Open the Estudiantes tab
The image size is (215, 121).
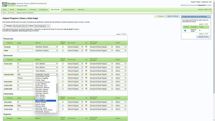point(43,9)
